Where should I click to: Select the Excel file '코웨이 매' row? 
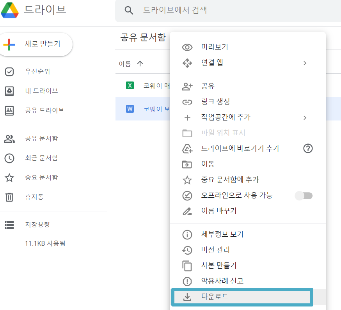point(143,85)
